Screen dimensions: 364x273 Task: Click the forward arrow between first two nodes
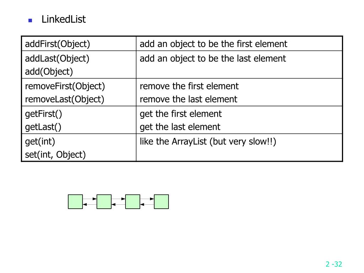(90, 199)
